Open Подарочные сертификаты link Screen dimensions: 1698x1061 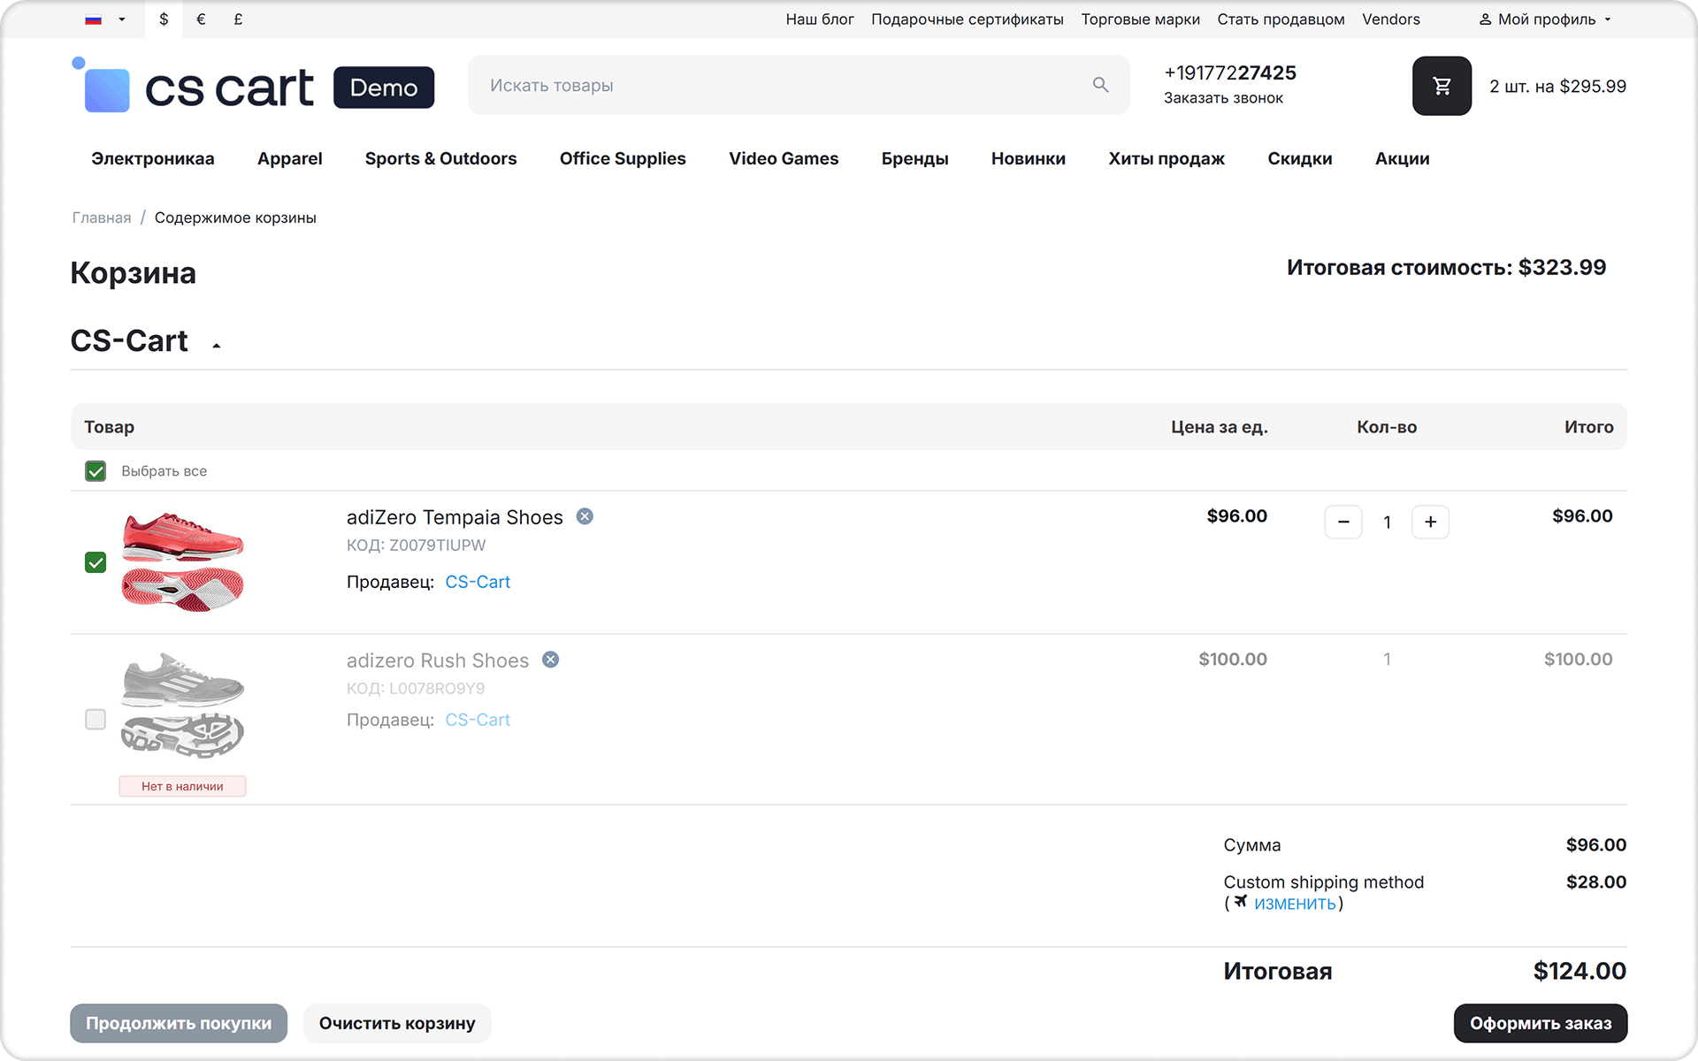968,19
